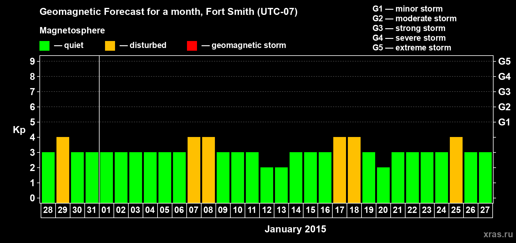
Task: Select the orange bar for January 08
Action: 209,170
